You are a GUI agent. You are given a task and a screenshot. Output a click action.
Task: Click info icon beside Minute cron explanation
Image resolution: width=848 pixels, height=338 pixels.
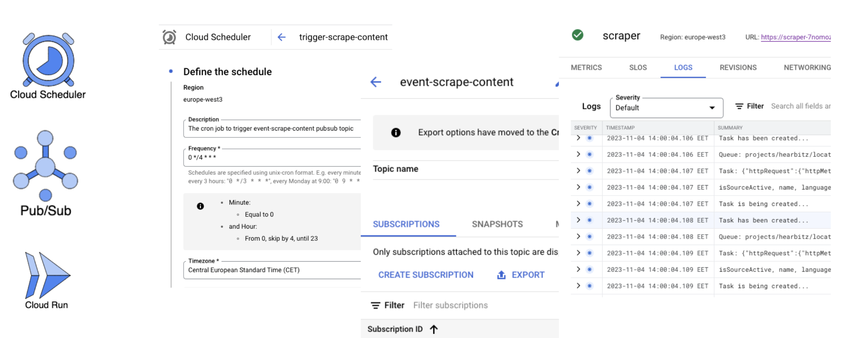[x=200, y=206]
